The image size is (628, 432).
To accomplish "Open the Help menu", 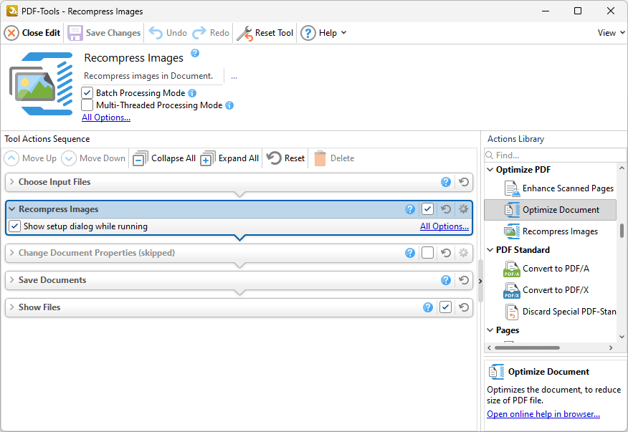I will (x=323, y=33).
